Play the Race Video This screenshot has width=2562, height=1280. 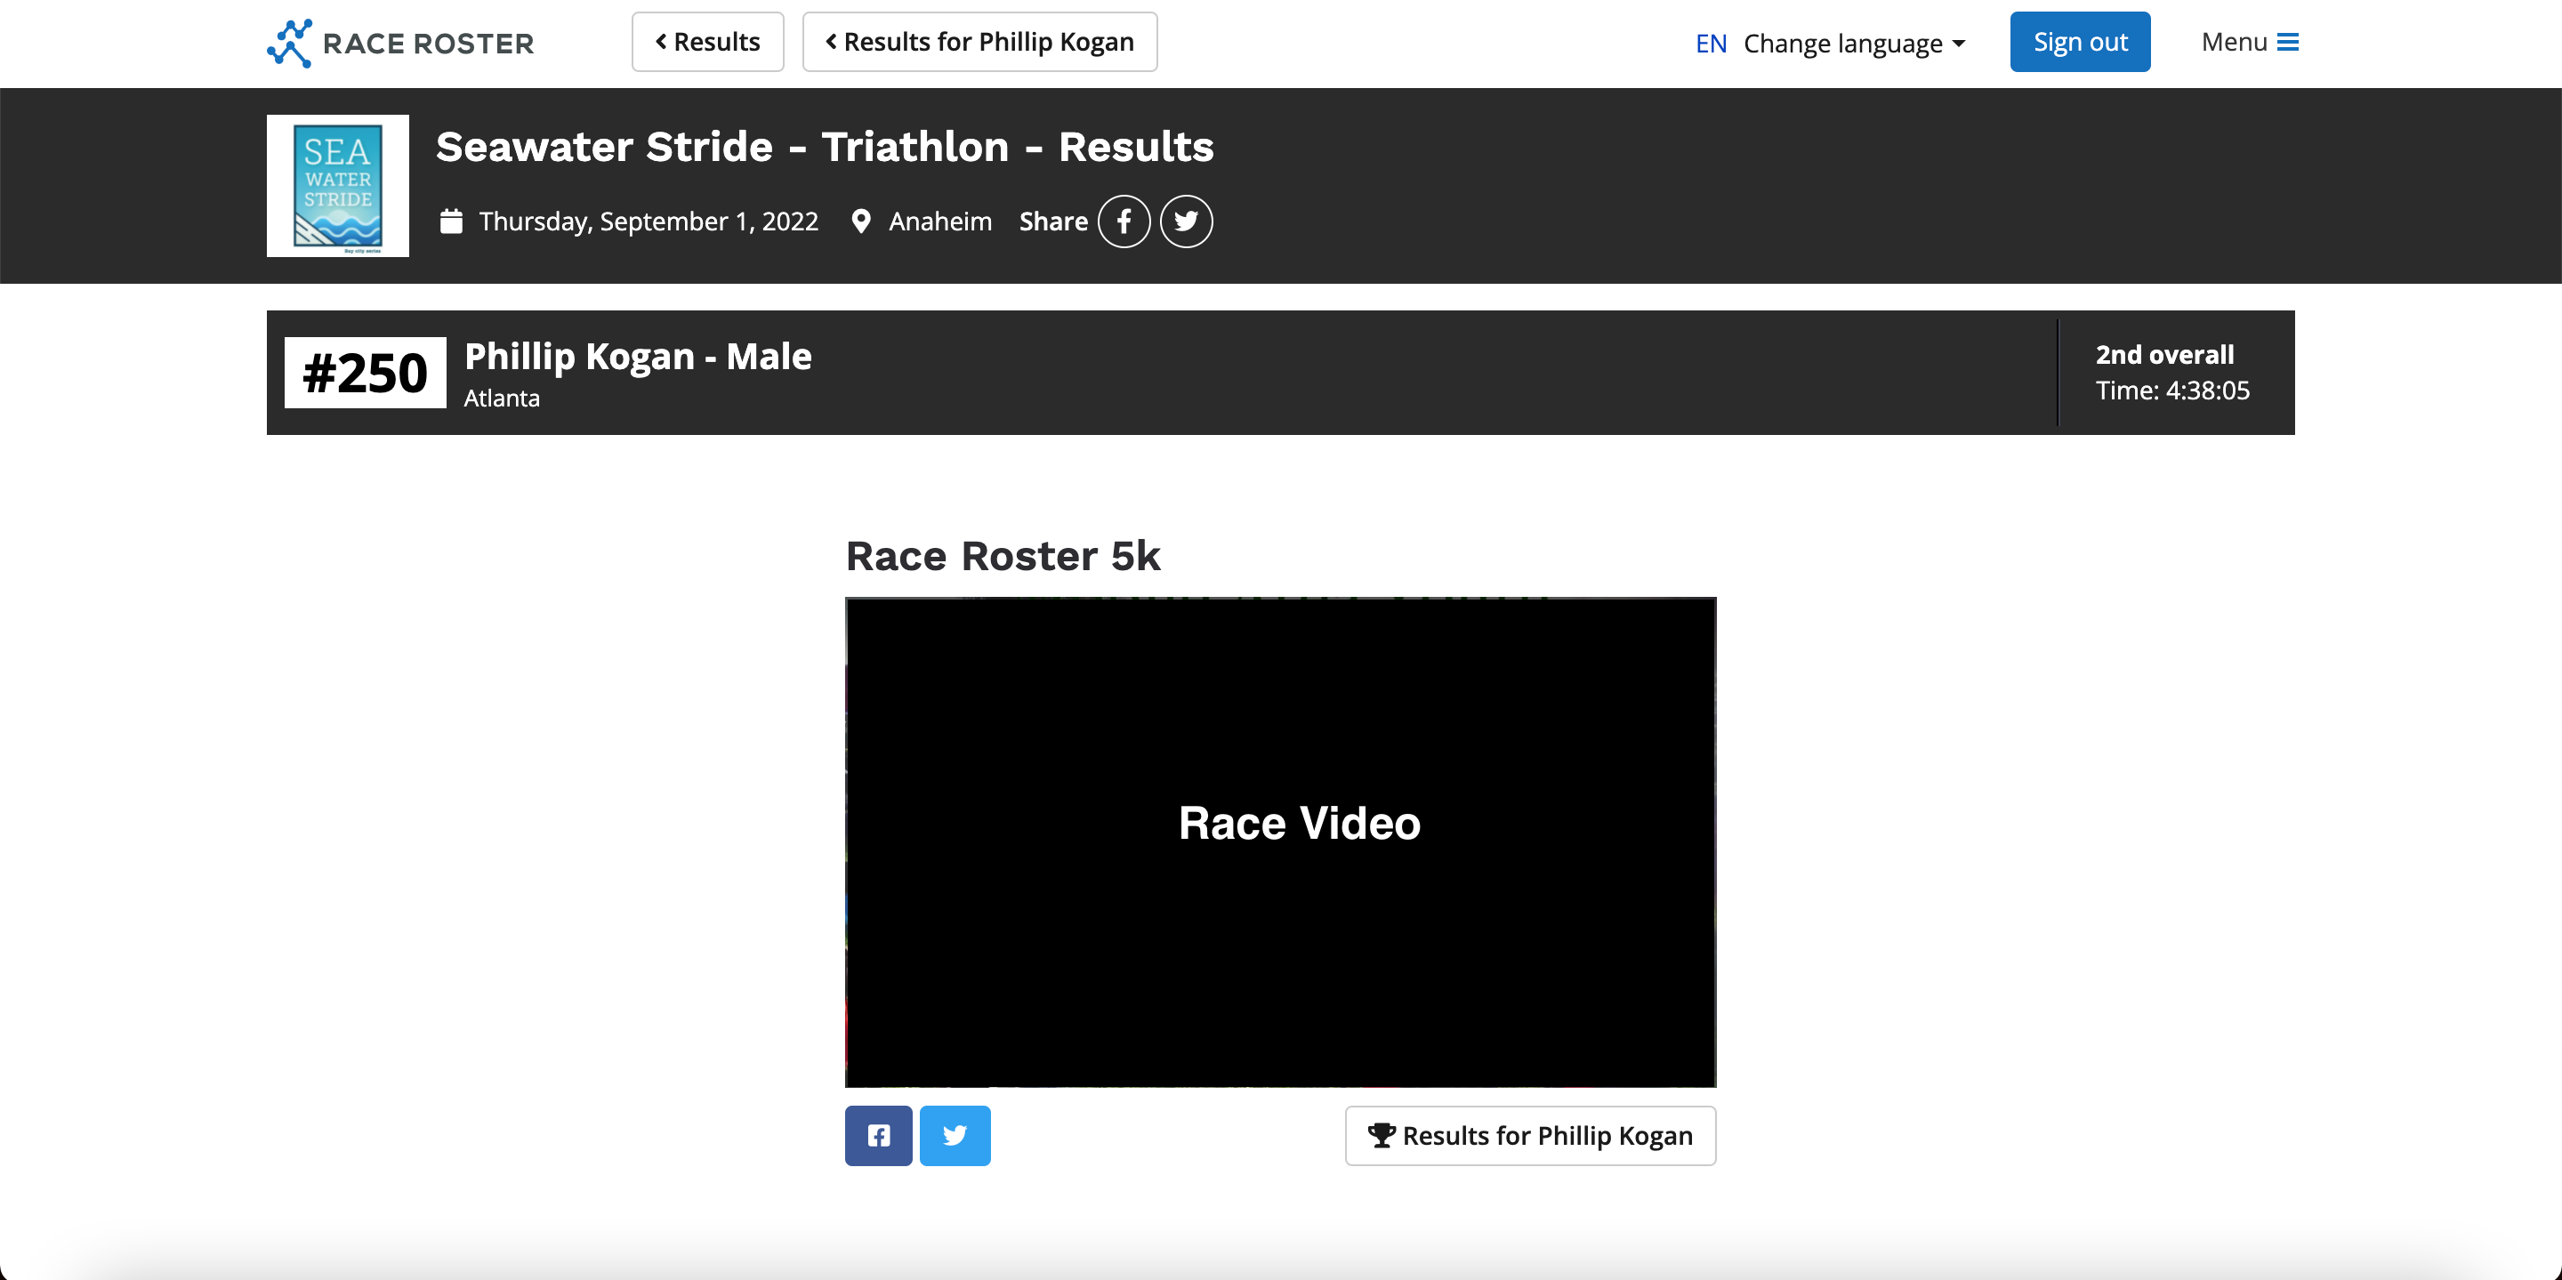(1280, 841)
